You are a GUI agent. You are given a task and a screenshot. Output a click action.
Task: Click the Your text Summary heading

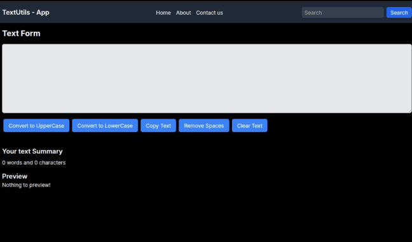(x=32, y=151)
